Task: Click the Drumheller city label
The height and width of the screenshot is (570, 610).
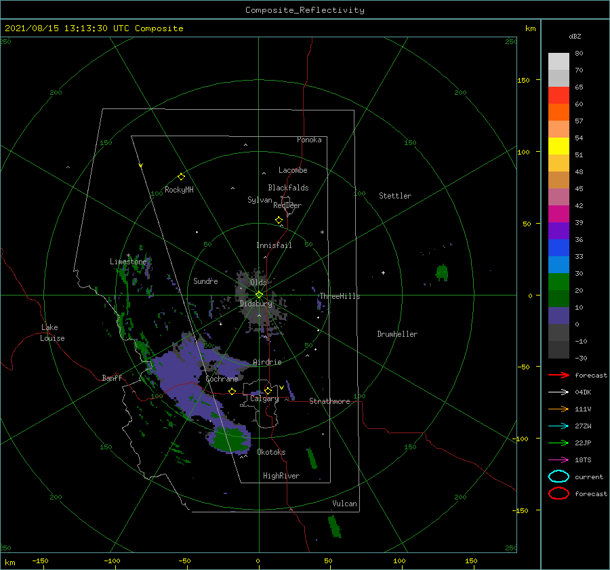Action: coord(397,334)
